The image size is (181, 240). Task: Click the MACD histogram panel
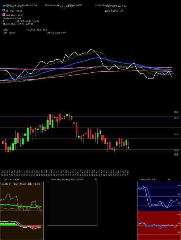(x=22, y=225)
